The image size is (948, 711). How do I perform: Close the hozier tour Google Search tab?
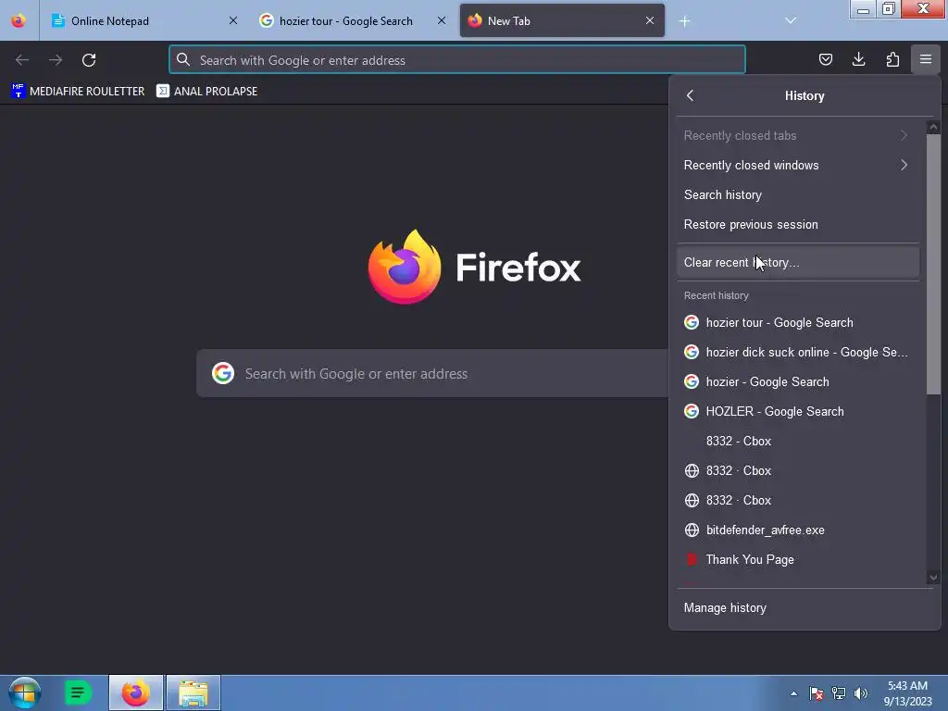[442, 20]
